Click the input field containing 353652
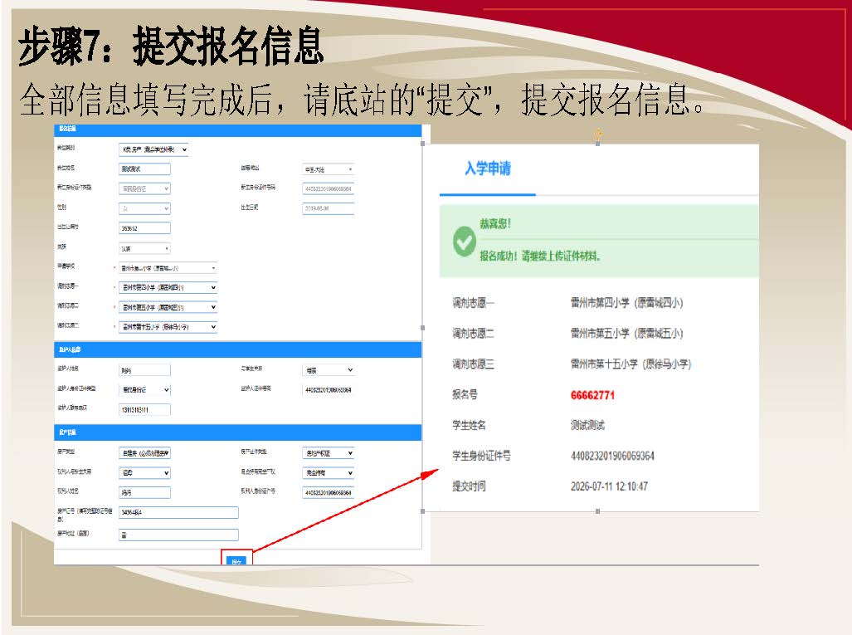The image size is (852, 635). 144,228
